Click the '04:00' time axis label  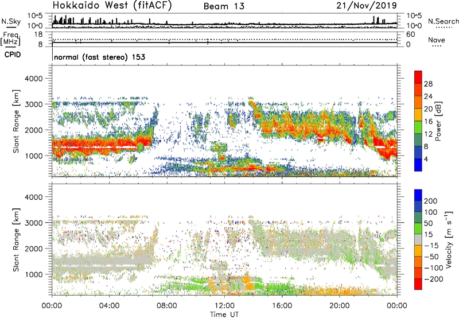pos(110,306)
